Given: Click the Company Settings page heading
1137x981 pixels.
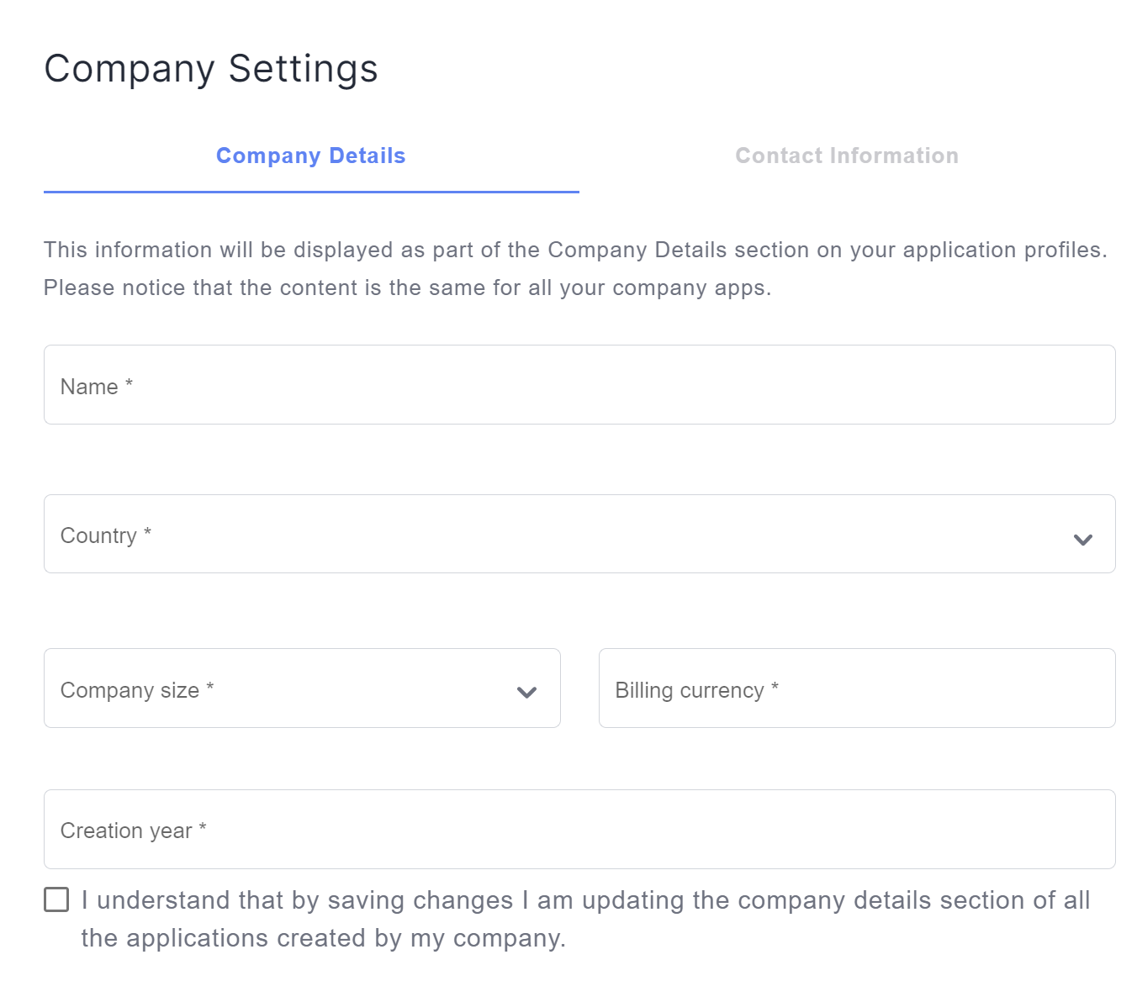Looking at the screenshot, I should click(211, 69).
